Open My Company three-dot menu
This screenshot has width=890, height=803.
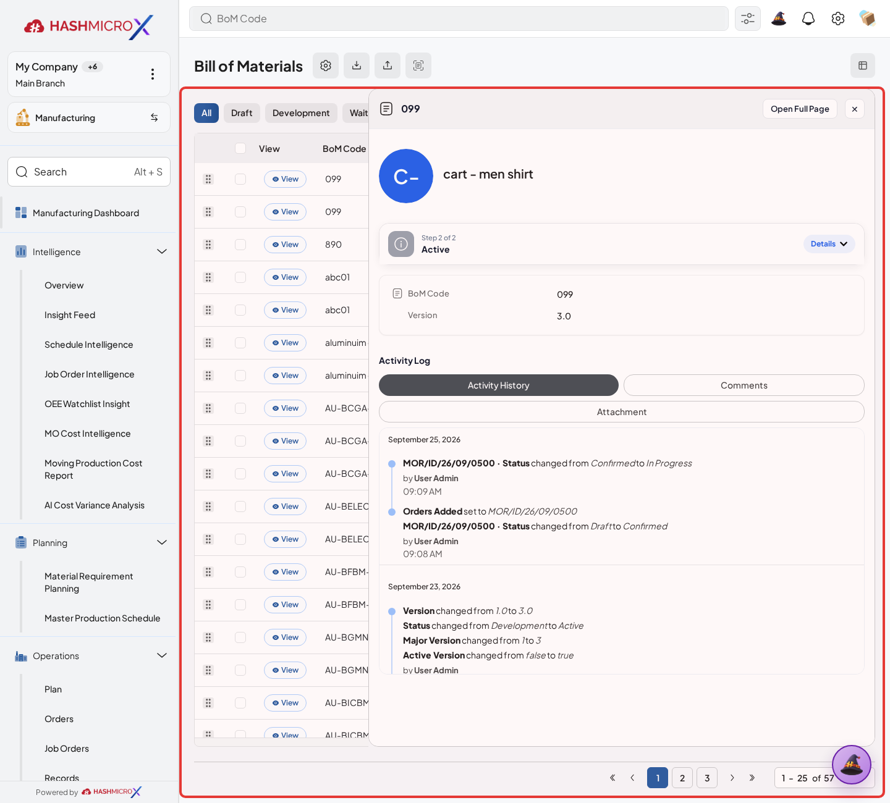pyautogui.click(x=153, y=74)
